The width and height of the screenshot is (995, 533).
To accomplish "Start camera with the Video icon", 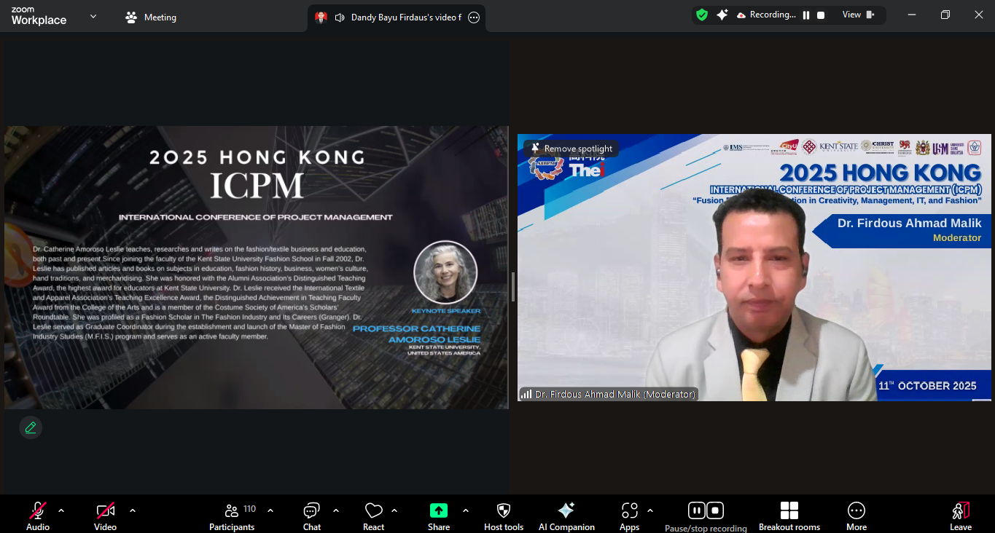I will coord(105,511).
